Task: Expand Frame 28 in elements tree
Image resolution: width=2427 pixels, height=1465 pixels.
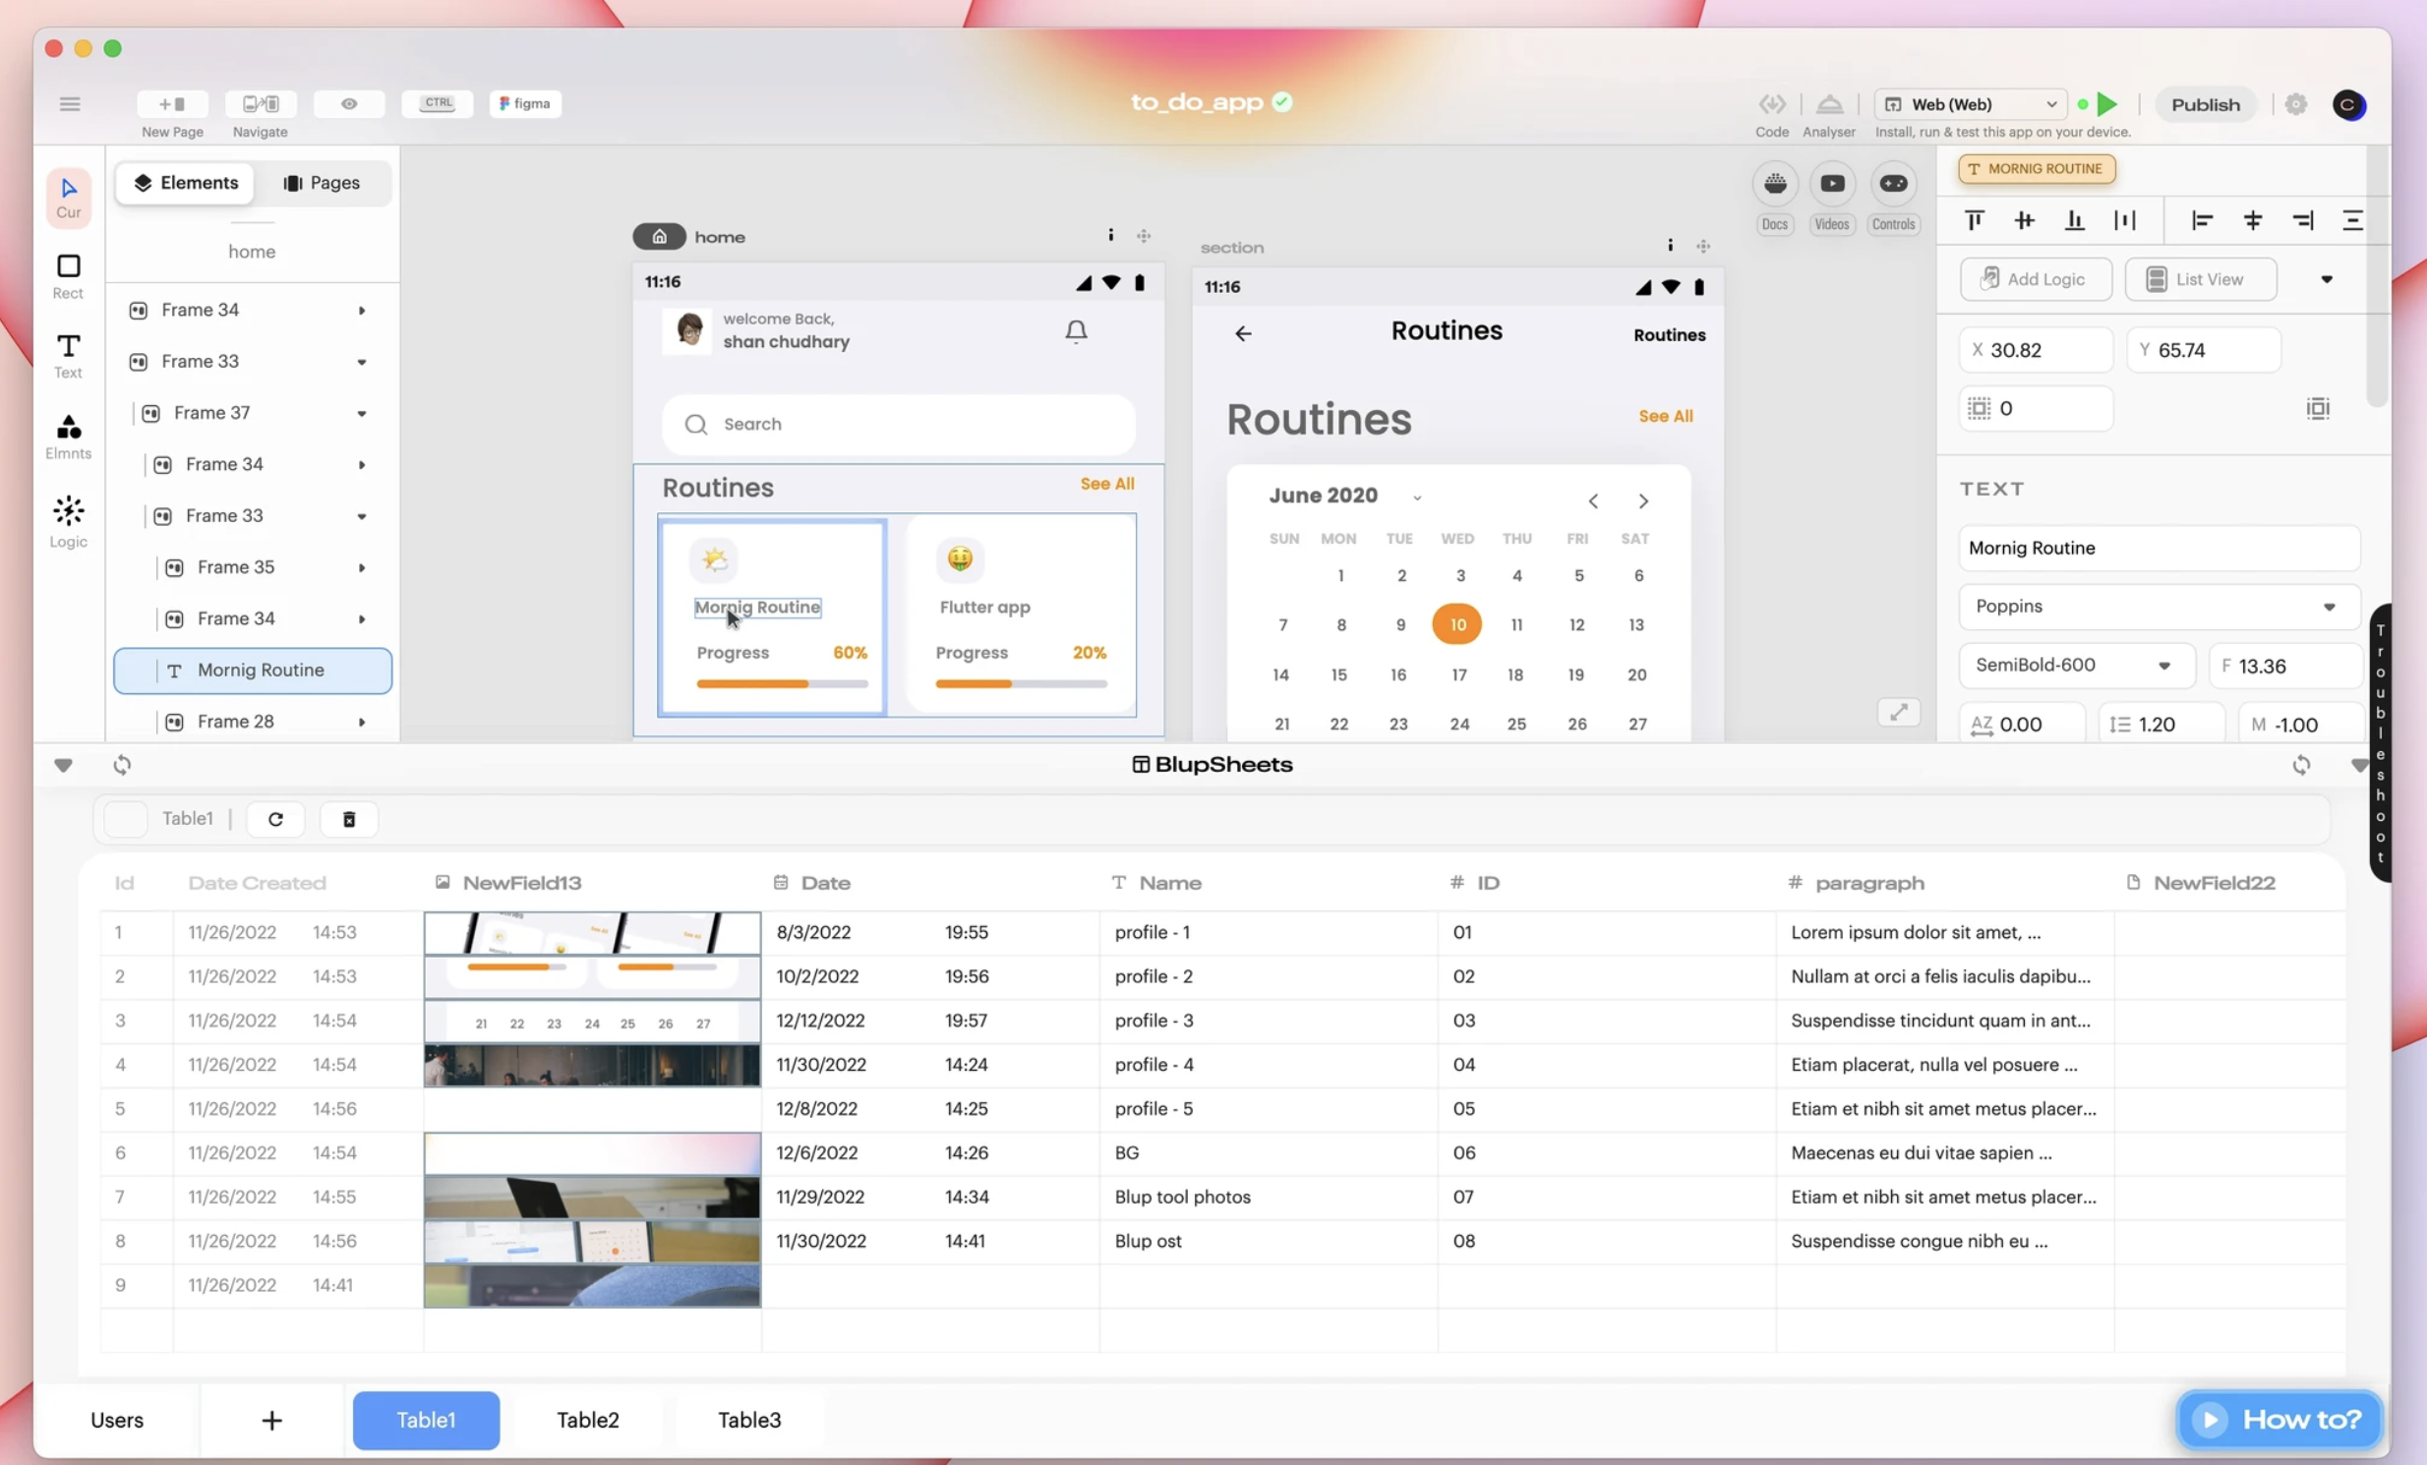Action: (362, 722)
